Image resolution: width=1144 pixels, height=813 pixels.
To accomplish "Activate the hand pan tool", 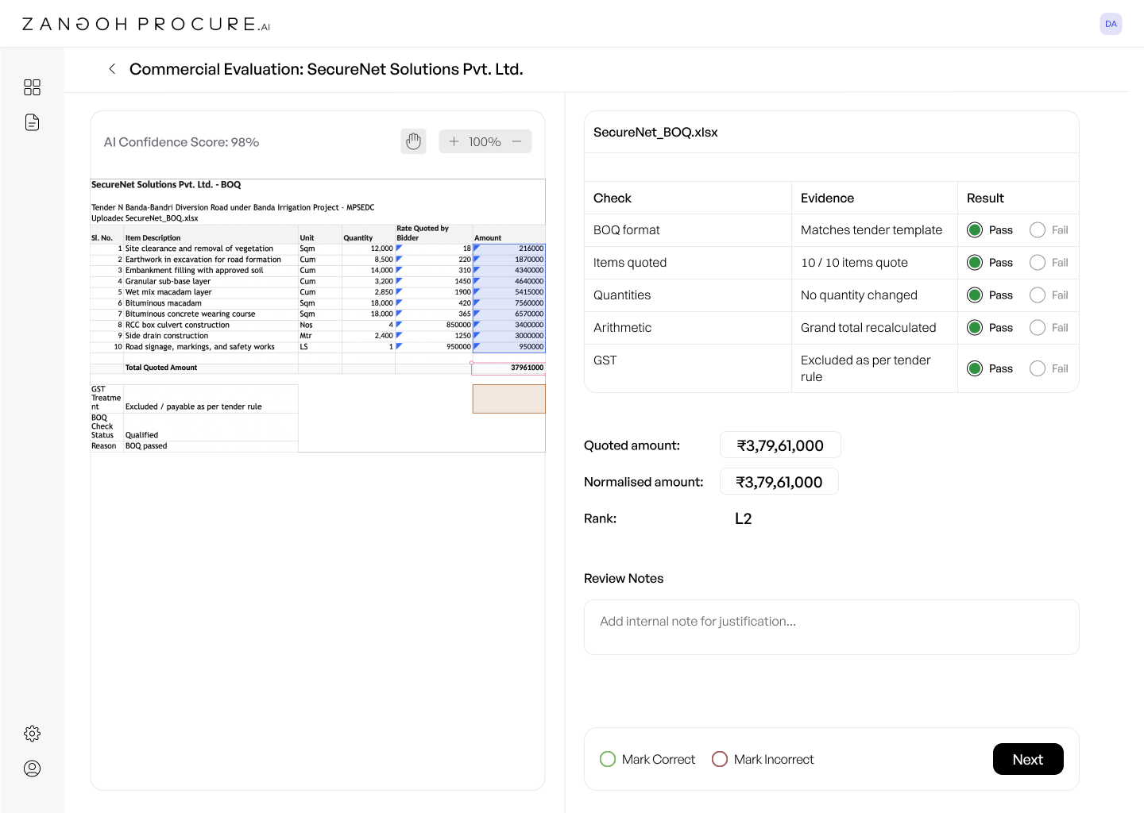I will coord(413,141).
